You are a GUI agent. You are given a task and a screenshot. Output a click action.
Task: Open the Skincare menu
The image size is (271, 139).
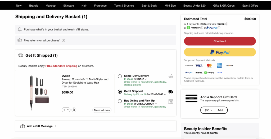[x=69, y=6]
